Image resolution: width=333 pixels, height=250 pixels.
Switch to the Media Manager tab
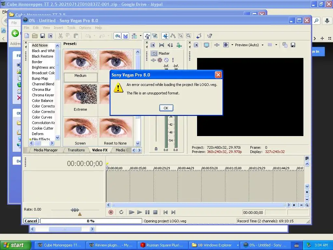click(x=46, y=150)
